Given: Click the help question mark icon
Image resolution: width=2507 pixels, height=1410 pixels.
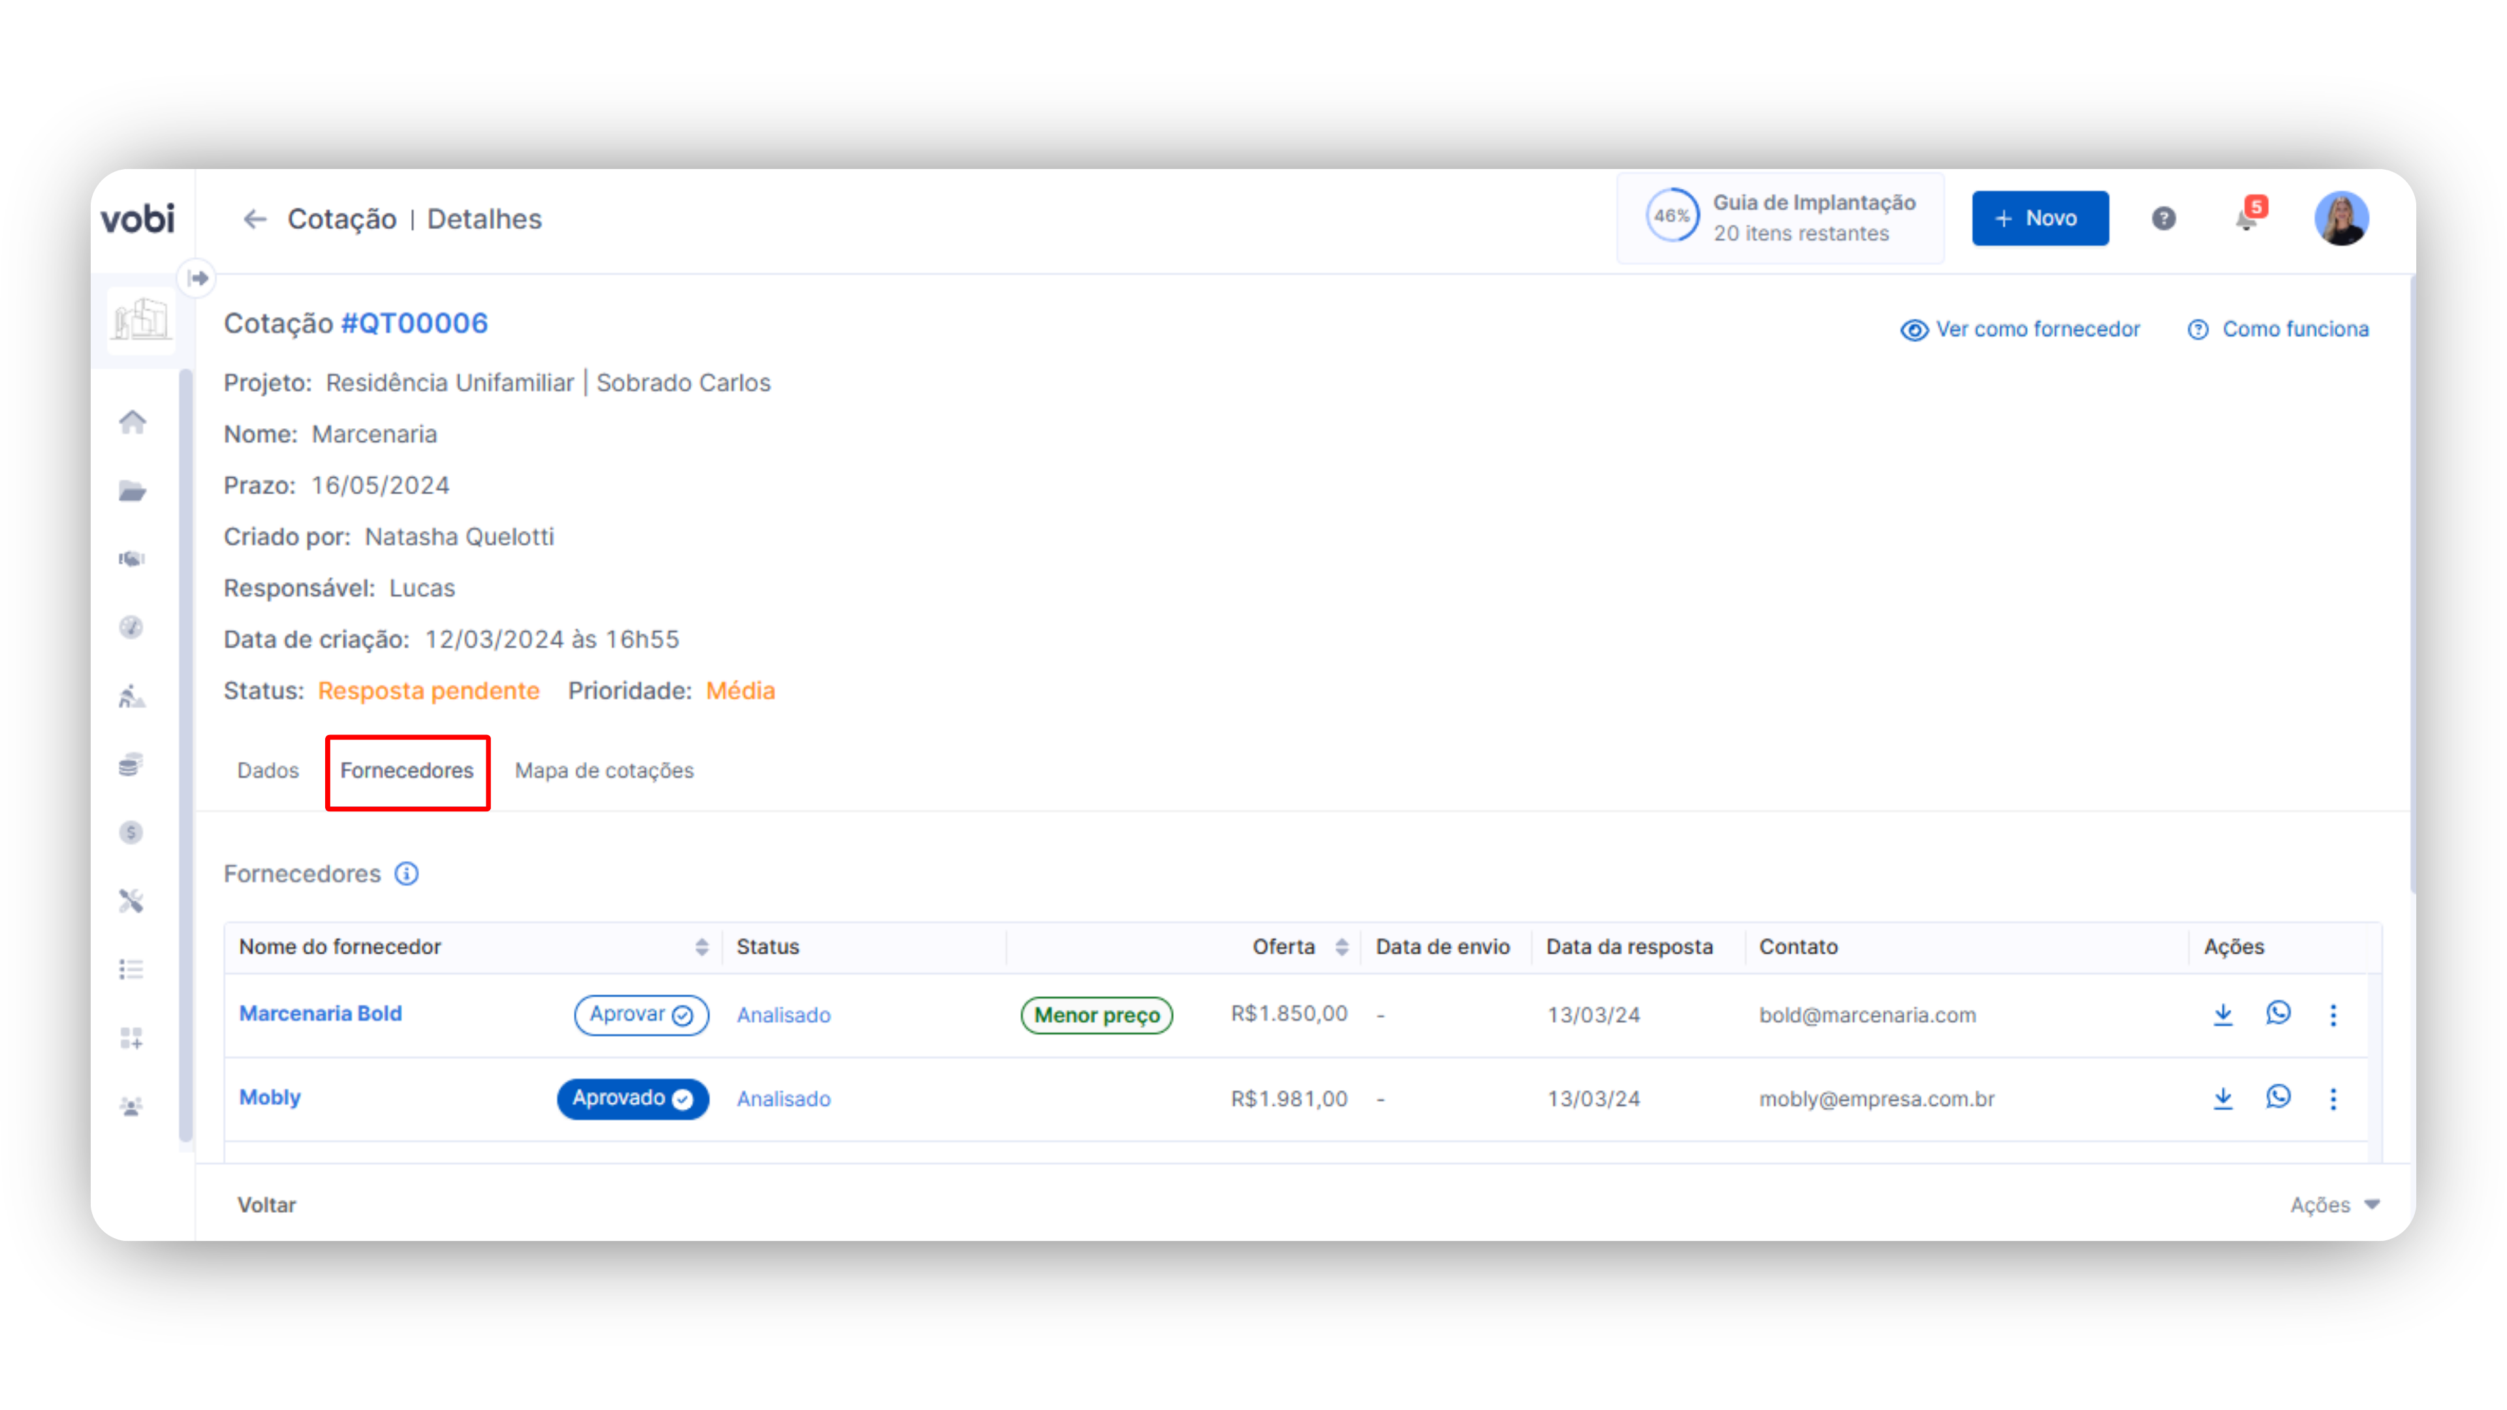Looking at the screenshot, I should pyautogui.click(x=2162, y=219).
